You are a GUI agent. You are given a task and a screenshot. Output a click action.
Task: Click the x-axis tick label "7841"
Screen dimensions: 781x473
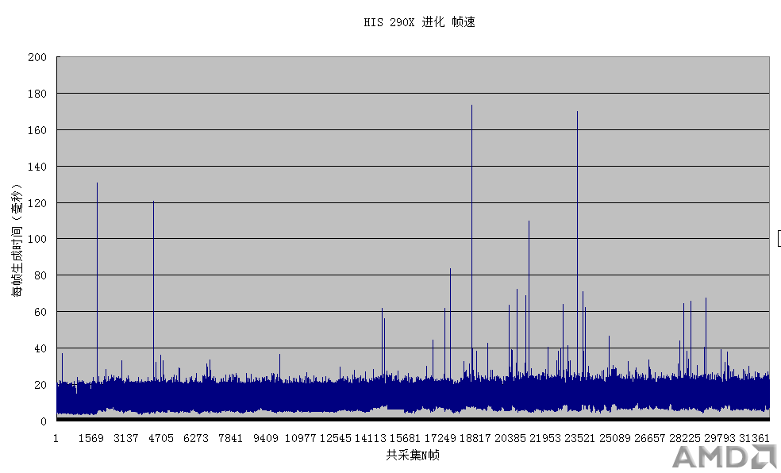coord(231,438)
